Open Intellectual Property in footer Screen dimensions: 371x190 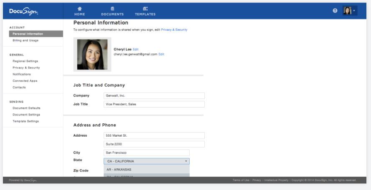[x=276, y=180]
